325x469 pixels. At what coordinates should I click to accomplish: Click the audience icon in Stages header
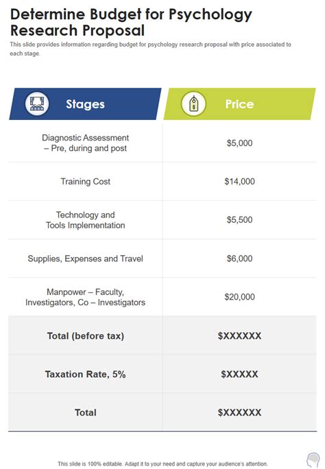tap(37, 104)
